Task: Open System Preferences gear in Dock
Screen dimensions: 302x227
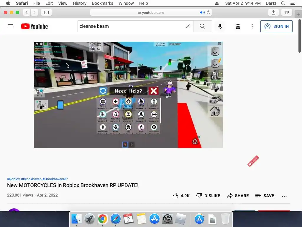Action: (168, 219)
